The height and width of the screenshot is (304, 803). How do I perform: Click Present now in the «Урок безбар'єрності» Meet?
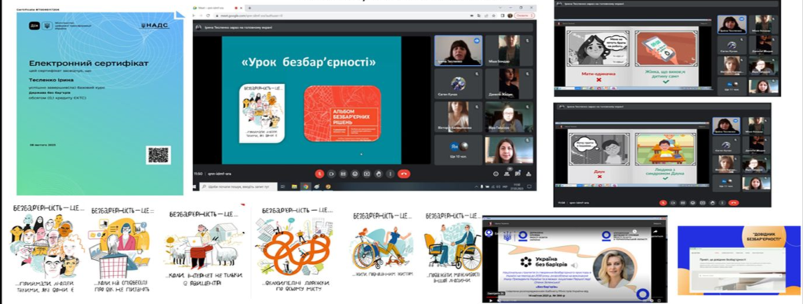367,174
